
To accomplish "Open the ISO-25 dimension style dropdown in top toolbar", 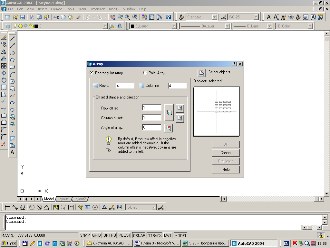I will click(x=256, y=17).
